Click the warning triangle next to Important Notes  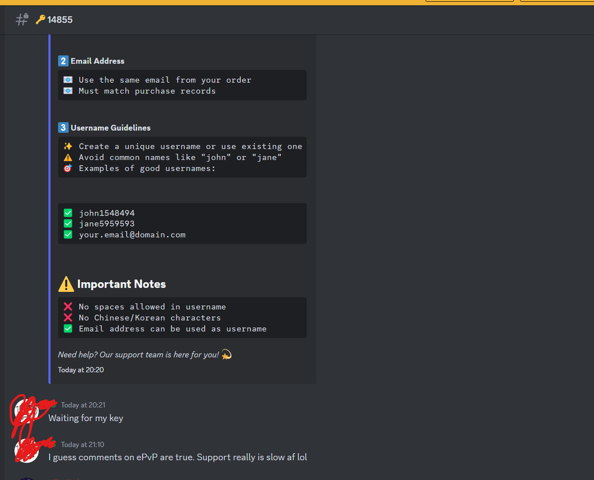pyautogui.click(x=66, y=284)
